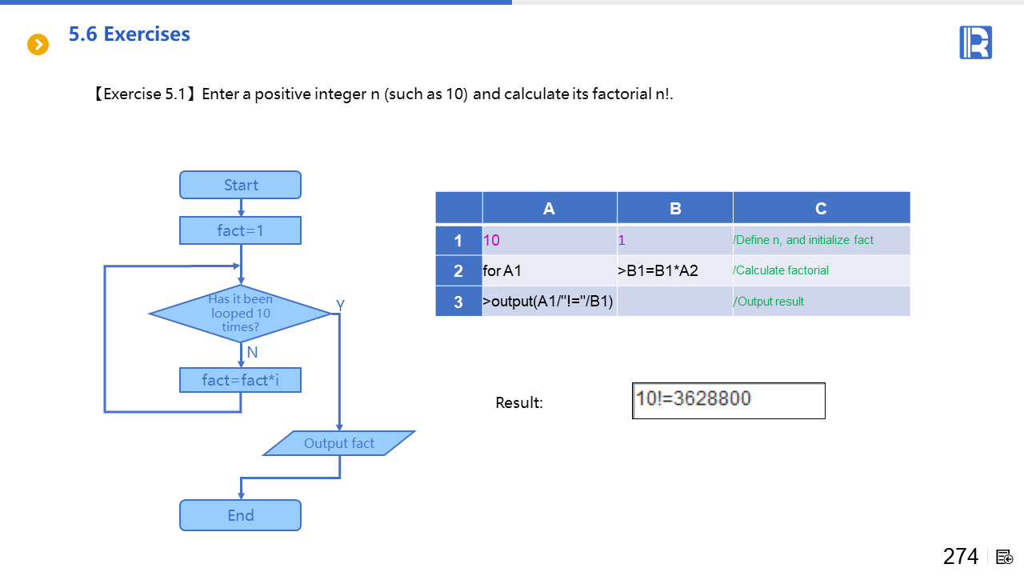Select column B header in table

674,208
